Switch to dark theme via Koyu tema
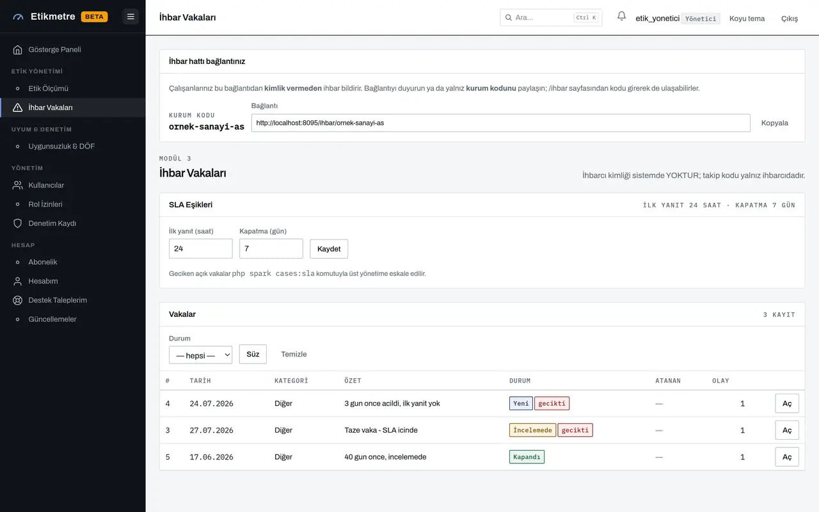 747,19
